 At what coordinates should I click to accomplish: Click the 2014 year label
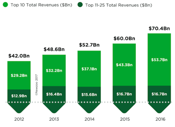coord(90,119)
